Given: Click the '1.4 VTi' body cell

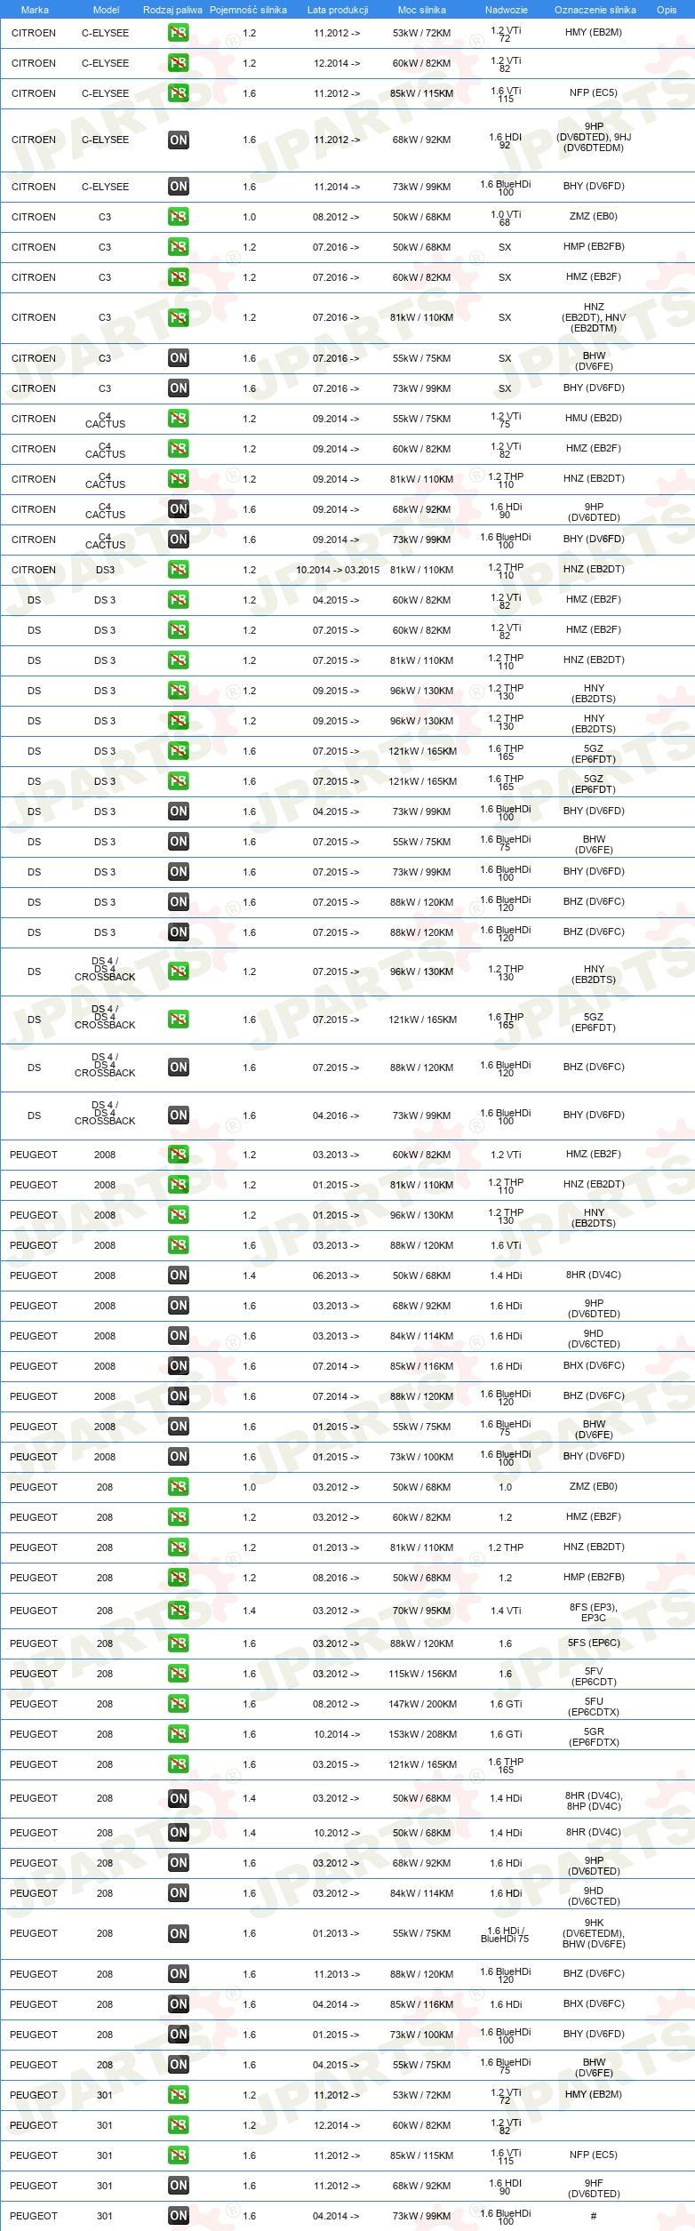Looking at the screenshot, I should pyautogui.click(x=505, y=1611).
